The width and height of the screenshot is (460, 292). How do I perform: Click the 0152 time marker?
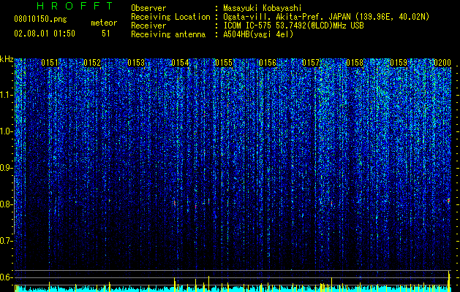click(92, 63)
